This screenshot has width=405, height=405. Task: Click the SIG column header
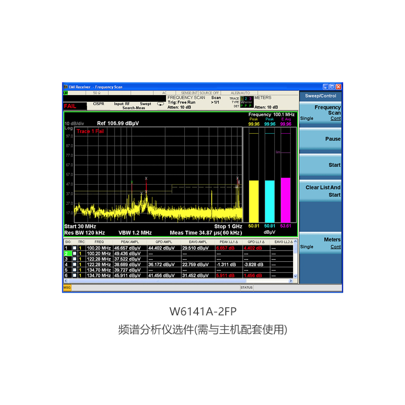[x=68, y=242]
